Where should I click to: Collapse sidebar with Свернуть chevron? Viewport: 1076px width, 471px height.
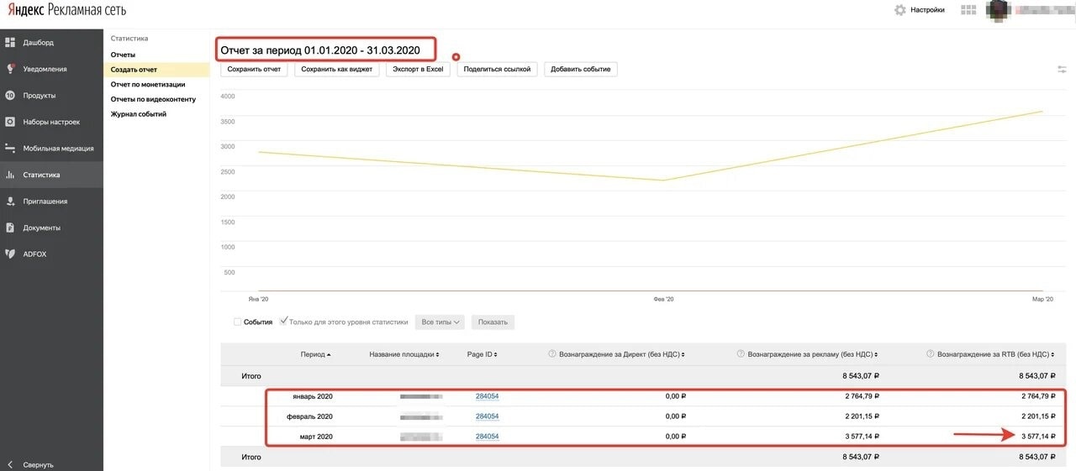10,464
